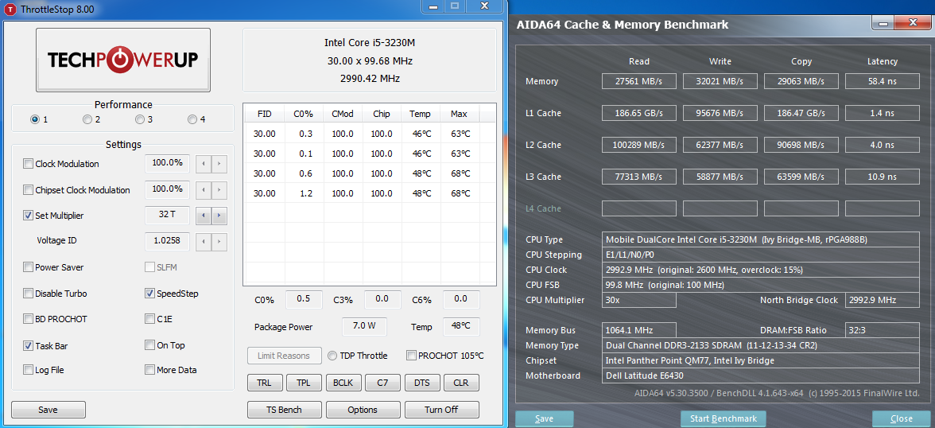Click Memory Copy value 29063 MB/s
This screenshot has width=935, height=428.
coord(801,81)
